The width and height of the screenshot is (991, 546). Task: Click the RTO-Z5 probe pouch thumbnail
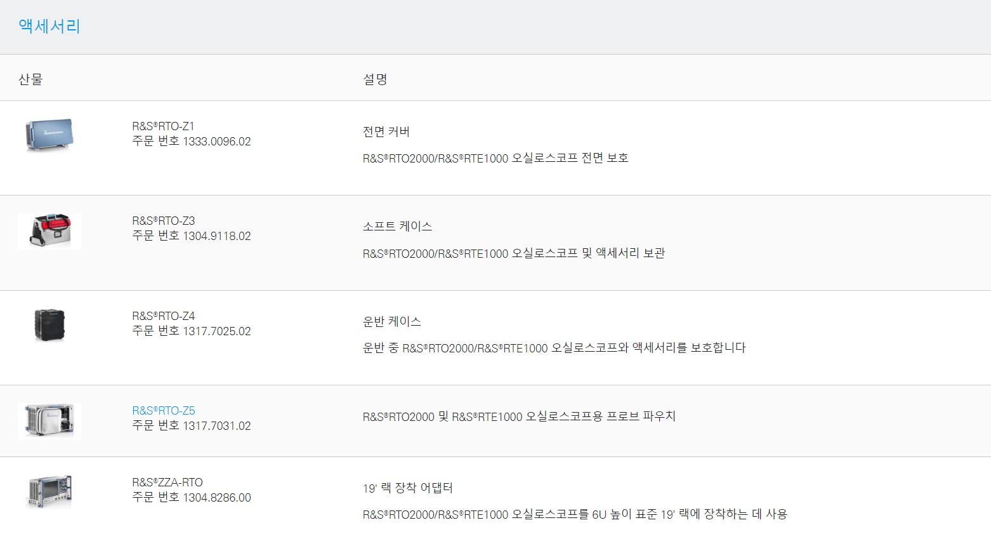coord(49,420)
